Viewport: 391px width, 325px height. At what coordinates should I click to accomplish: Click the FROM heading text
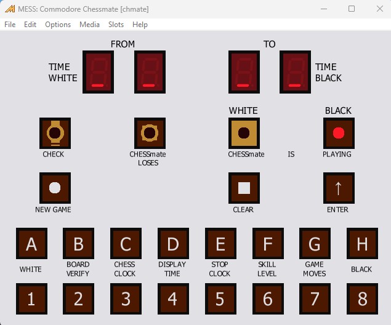click(x=123, y=44)
